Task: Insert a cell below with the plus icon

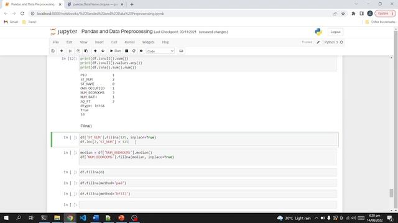Action: [62, 51]
